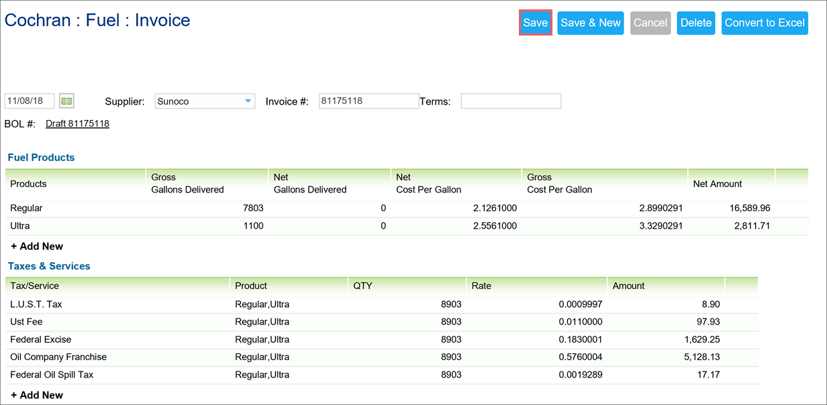Click Regular gross gallons value 7803
This screenshot has width=827, height=405.
pyautogui.click(x=253, y=209)
